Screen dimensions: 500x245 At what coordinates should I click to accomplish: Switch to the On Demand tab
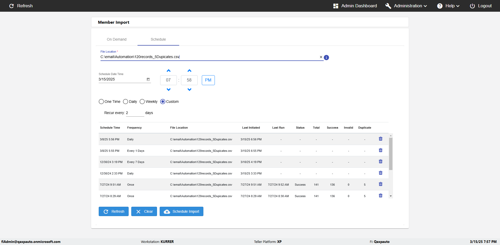(116, 39)
